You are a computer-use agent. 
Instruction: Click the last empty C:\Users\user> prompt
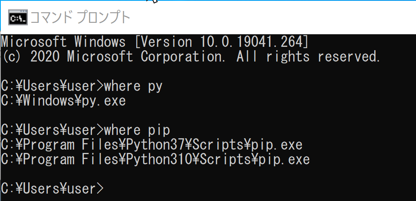click(52, 189)
